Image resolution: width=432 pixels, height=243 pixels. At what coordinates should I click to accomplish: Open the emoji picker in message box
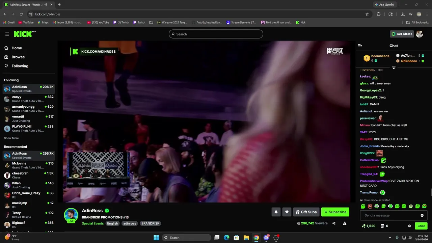click(x=422, y=215)
